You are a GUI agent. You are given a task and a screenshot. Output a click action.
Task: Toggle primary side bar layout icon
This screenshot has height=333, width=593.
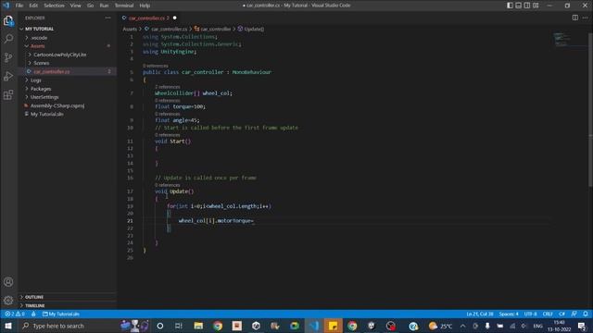pyautogui.click(x=510, y=6)
